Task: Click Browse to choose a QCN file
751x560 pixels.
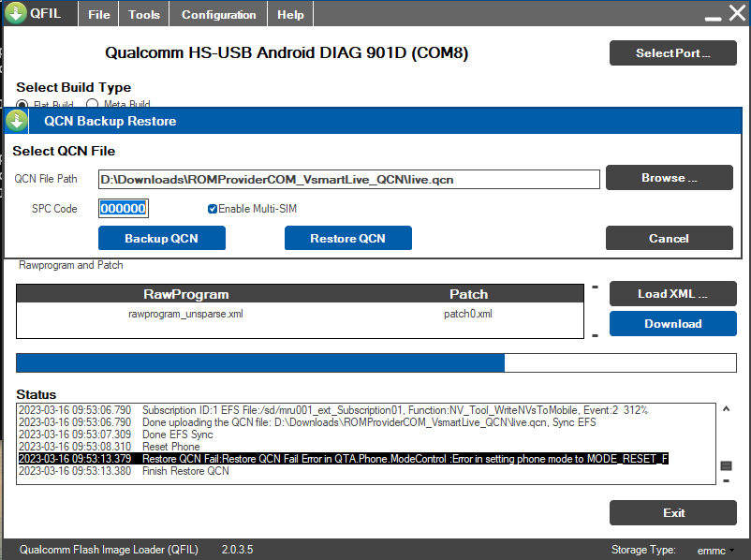Action: (x=669, y=178)
